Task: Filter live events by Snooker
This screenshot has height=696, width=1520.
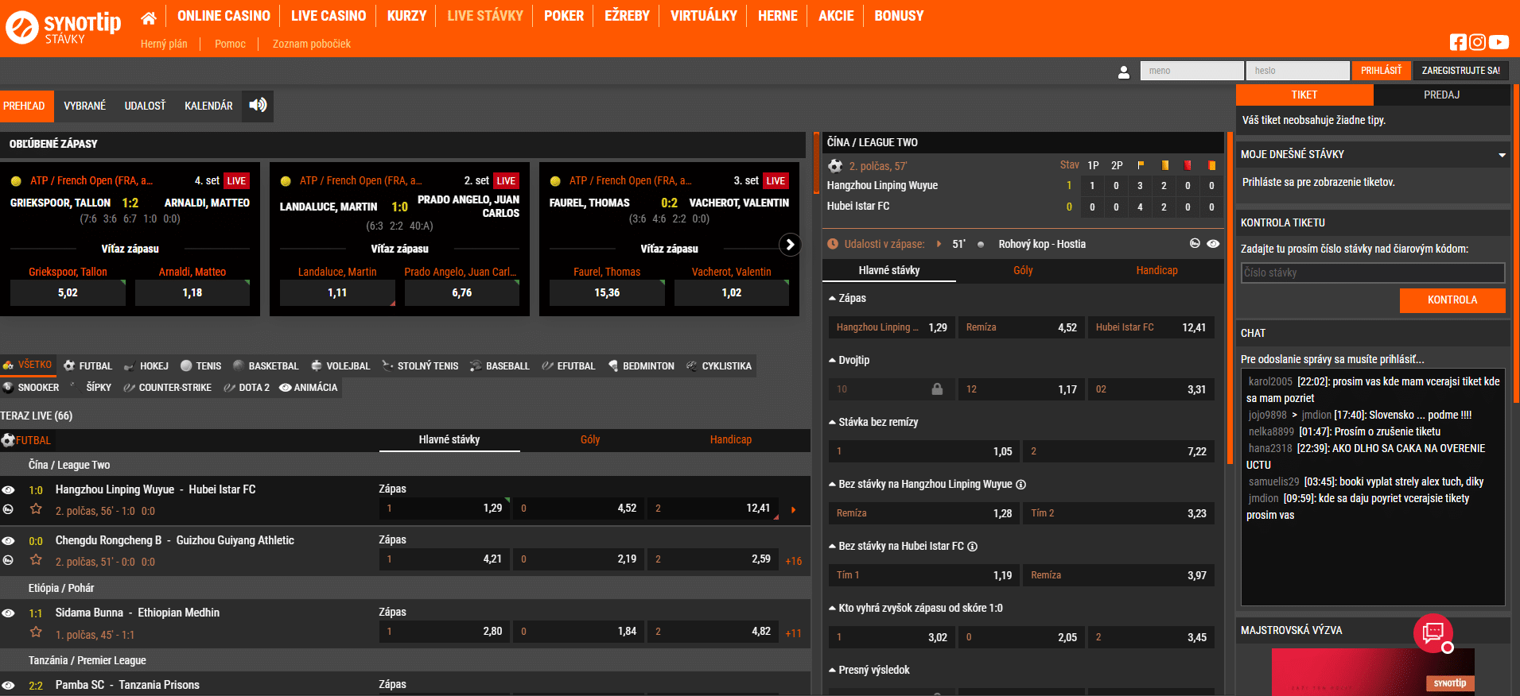Action: [31, 387]
